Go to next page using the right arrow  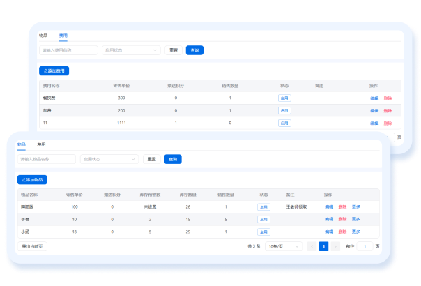pyautogui.click(x=335, y=246)
